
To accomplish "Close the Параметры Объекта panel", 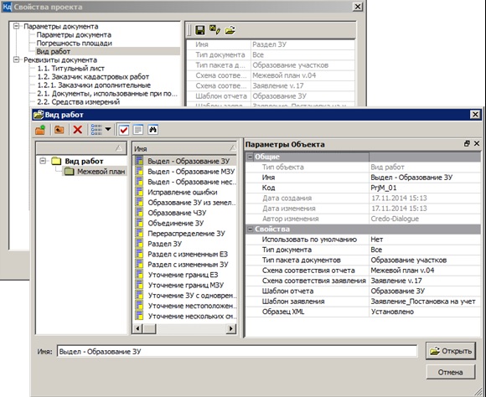I will [x=477, y=143].
